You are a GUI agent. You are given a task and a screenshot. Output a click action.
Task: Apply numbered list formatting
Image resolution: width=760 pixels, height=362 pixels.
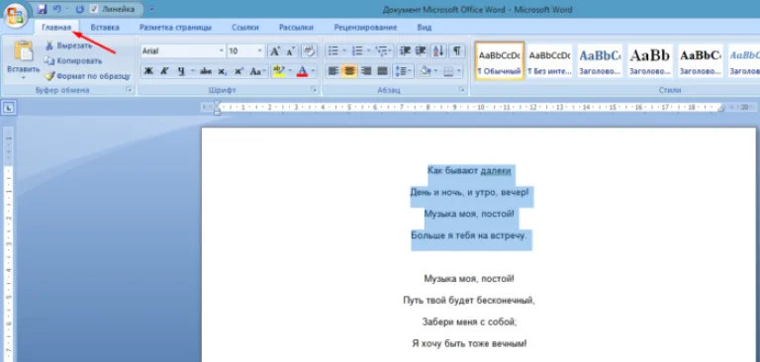point(357,50)
